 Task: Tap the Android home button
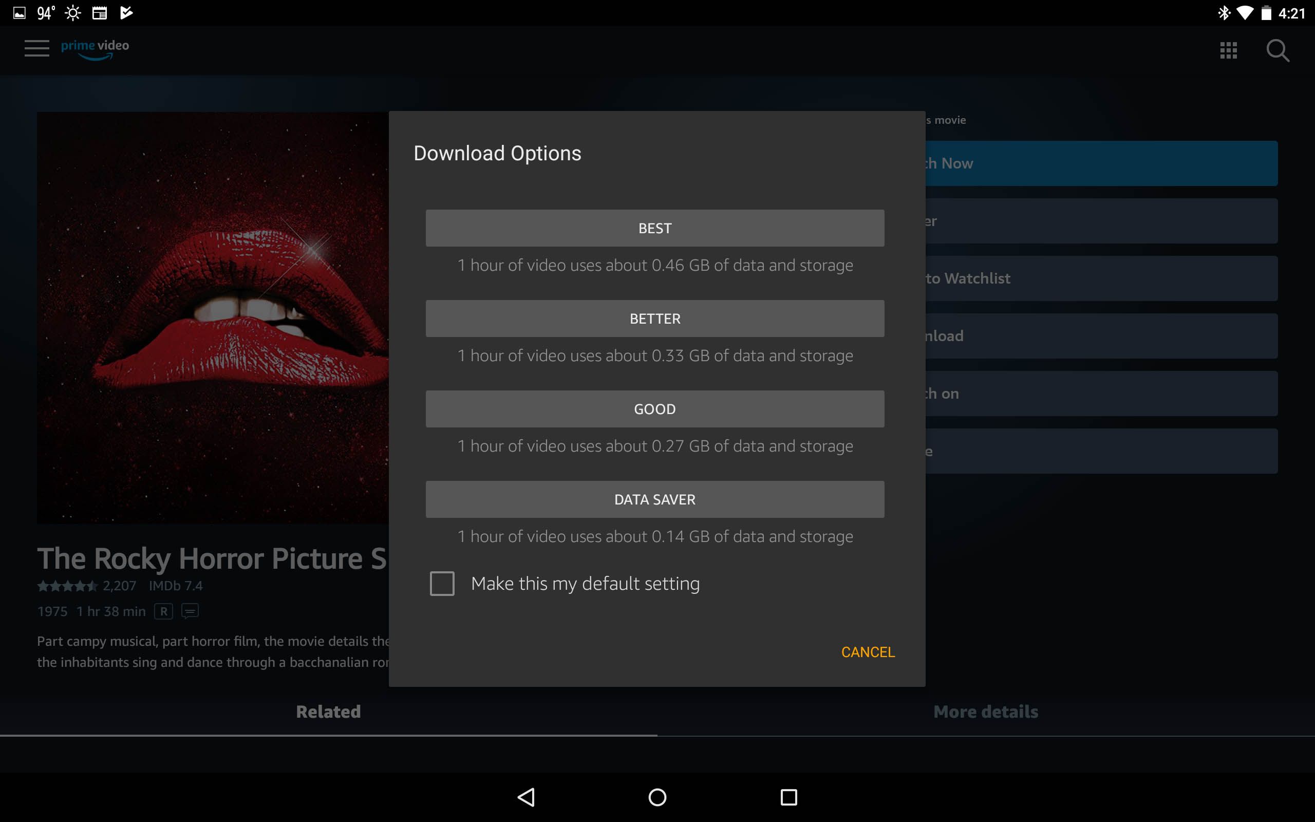pyautogui.click(x=657, y=797)
